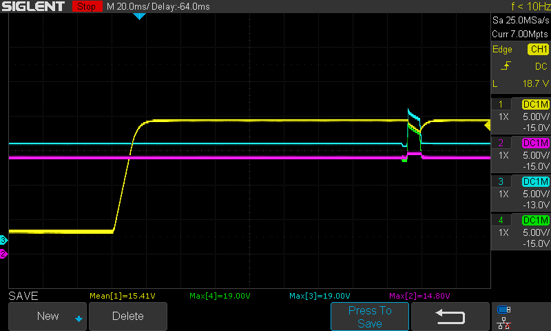Click channel 4 1X probe setting

(503, 232)
